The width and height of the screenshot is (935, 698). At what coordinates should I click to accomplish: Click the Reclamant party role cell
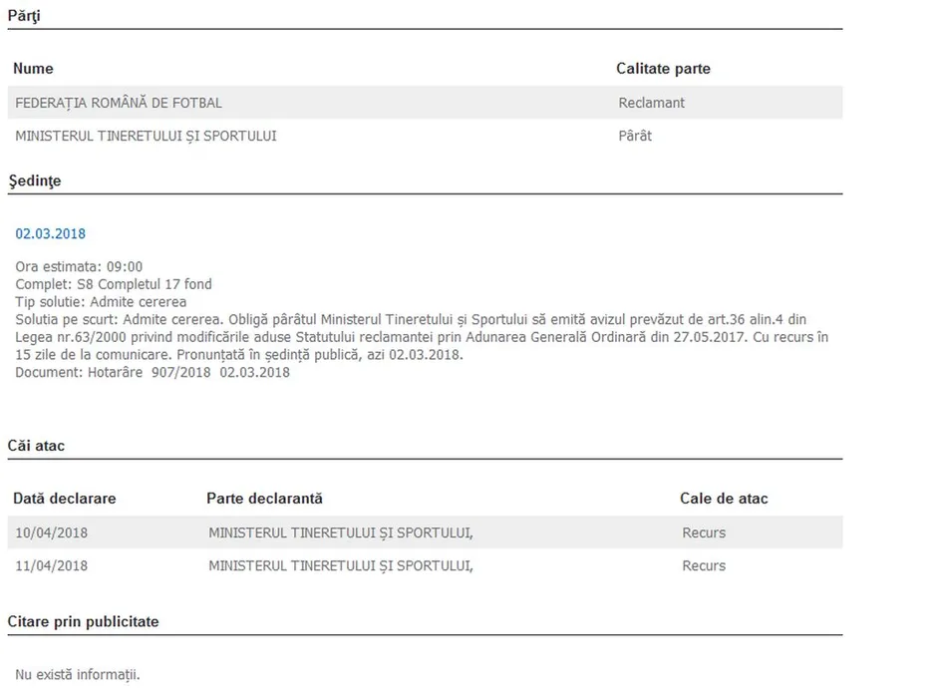click(651, 103)
